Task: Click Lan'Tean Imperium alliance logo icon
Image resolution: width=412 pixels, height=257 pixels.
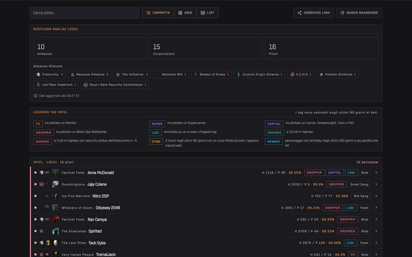Action: click(38, 85)
